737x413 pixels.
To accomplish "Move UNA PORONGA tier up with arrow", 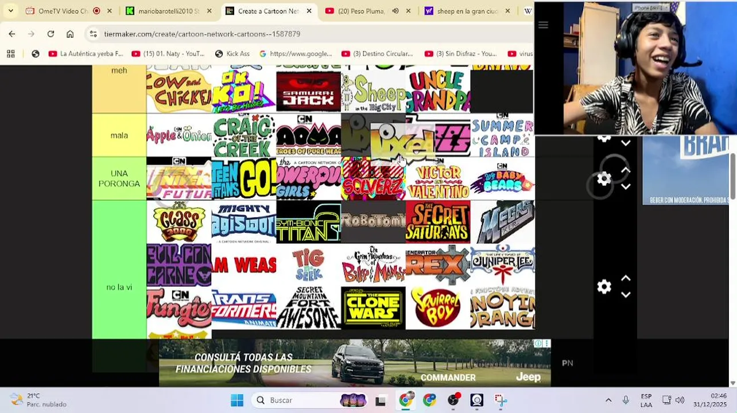I will [x=626, y=170].
